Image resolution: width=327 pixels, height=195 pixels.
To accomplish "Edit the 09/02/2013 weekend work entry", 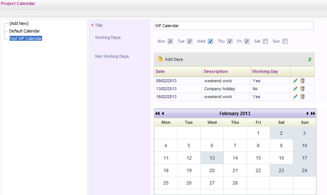I will [x=295, y=81].
